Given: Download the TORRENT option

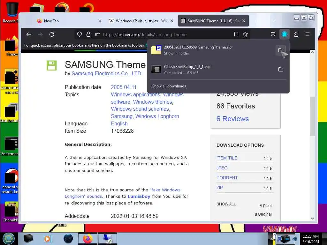Looking at the screenshot, I should (227, 178).
